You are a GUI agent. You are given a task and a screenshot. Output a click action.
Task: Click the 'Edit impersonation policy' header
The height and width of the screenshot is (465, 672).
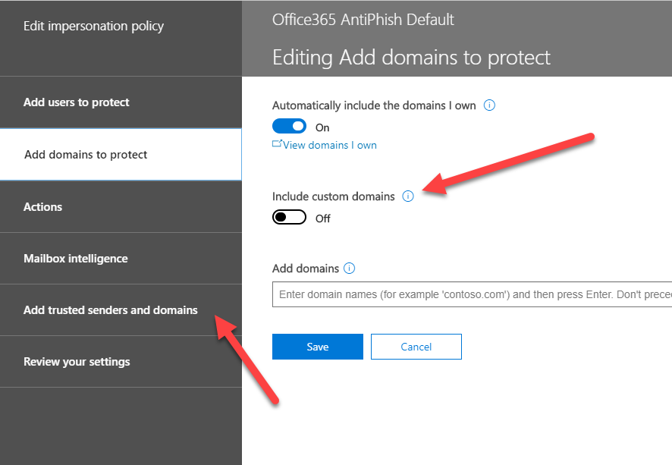click(93, 27)
